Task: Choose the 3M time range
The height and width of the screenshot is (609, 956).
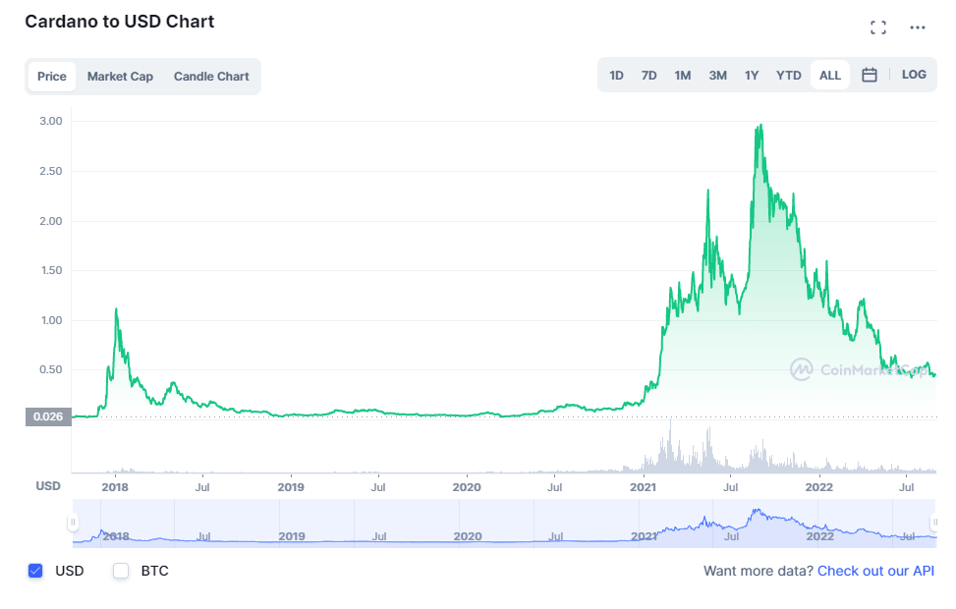Action: coord(717,76)
